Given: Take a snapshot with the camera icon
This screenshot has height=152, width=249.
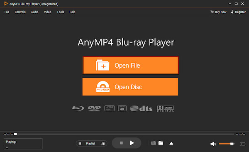Looking at the screenshot, I should [154, 143].
